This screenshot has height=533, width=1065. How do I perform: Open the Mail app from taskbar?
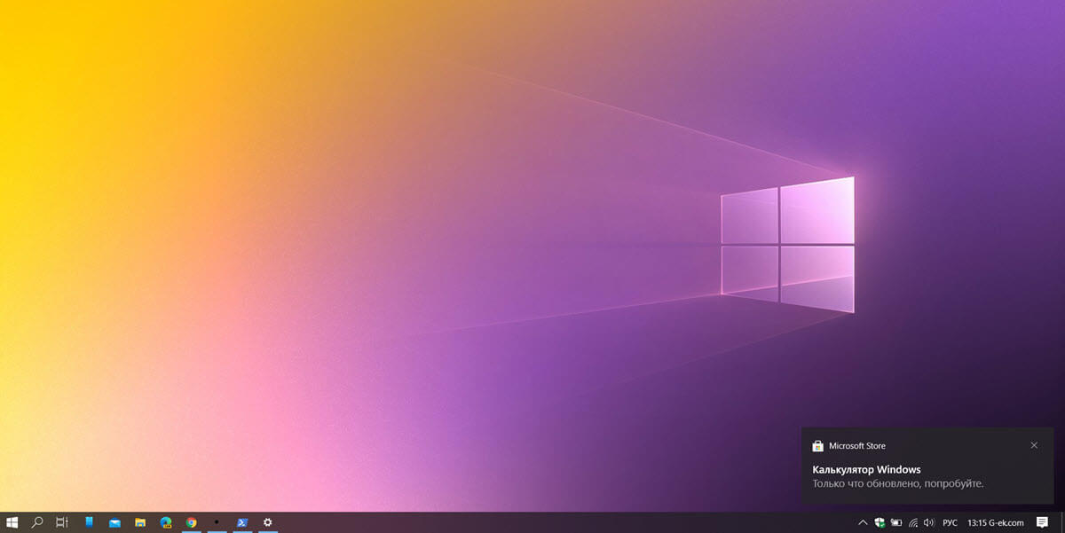click(114, 523)
